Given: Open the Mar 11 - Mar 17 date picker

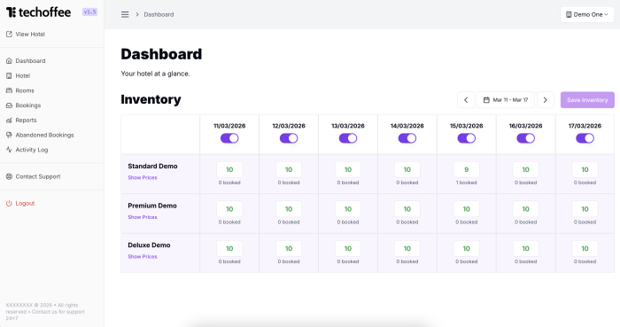Looking at the screenshot, I should tap(506, 100).
